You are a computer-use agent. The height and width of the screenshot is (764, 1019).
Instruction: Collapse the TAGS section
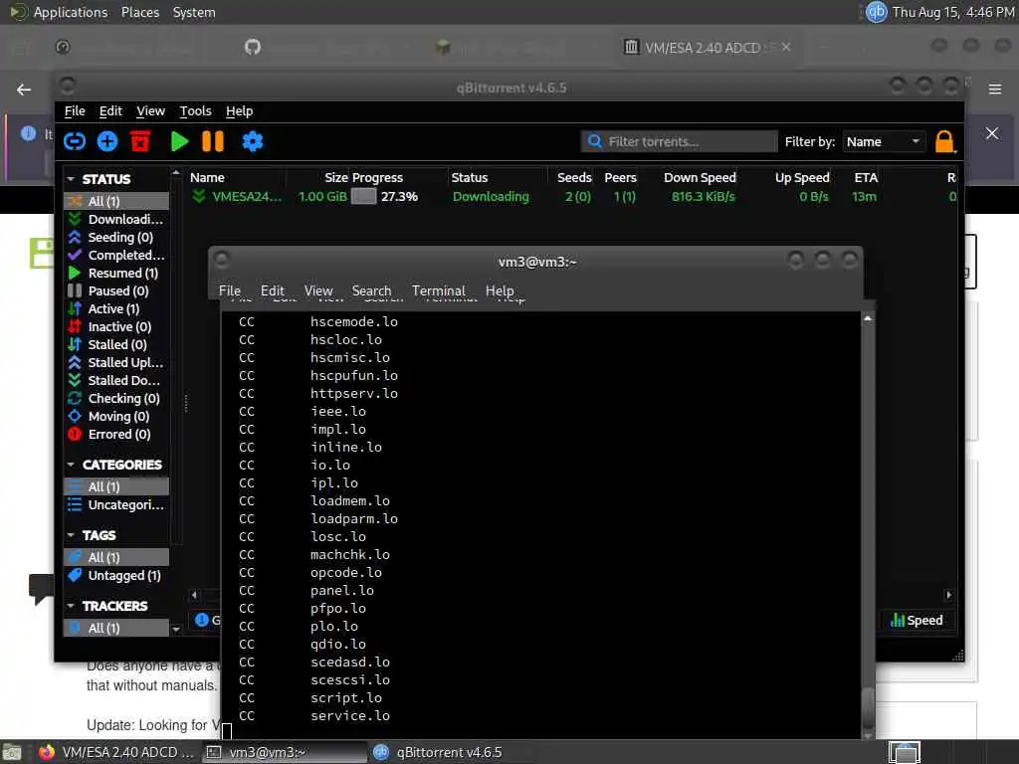point(71,535)
